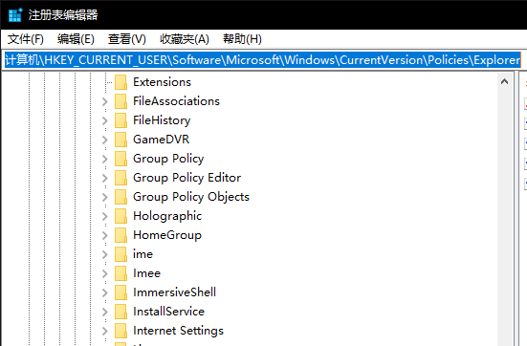Select the ImmersiveShell key label
This screenshot has height=346, width=527.
(174, 292)
